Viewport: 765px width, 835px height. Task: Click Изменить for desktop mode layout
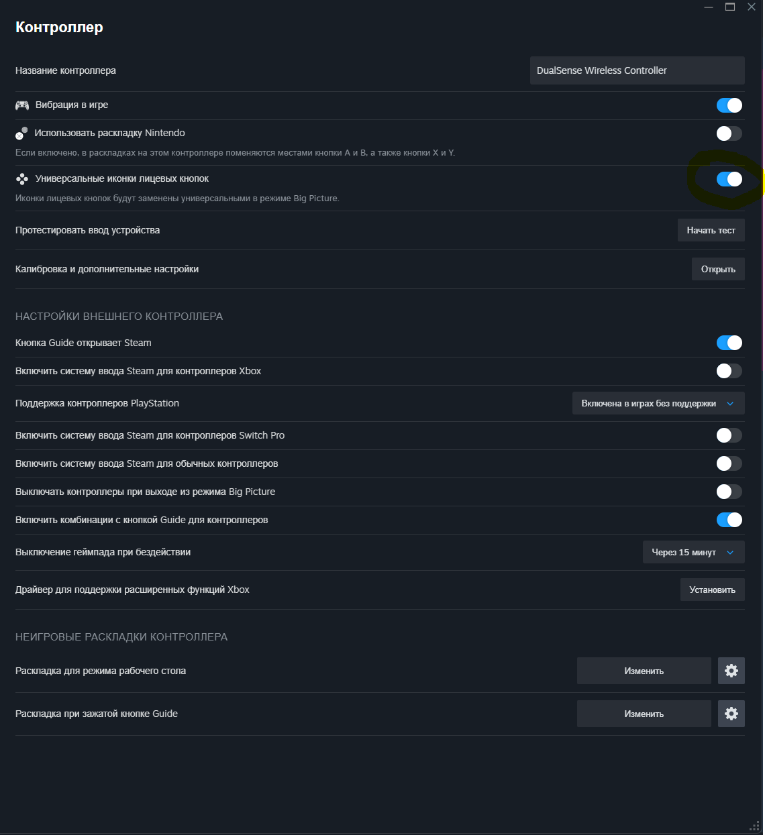(644, 671)
